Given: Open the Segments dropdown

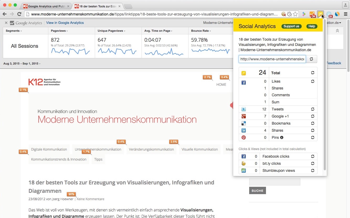Looking at the screenshot, I should click(14, 31).
